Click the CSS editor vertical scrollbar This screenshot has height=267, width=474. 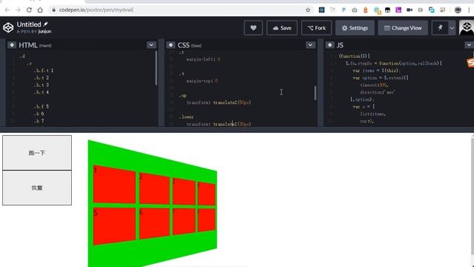click(315, 93)
